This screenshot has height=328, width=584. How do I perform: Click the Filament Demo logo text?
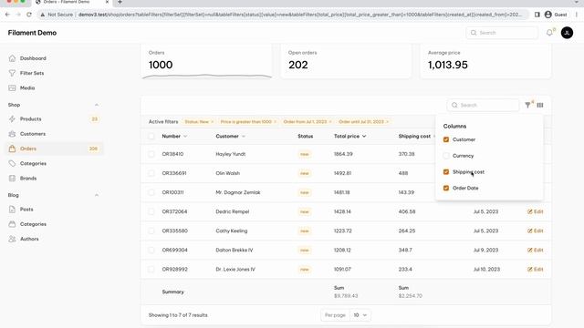coord(32,33)
